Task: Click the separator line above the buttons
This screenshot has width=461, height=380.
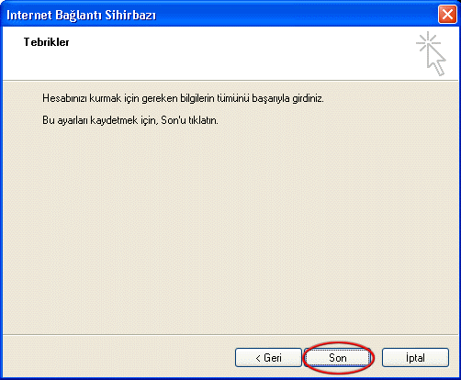Action: click(x=230, y=335)
